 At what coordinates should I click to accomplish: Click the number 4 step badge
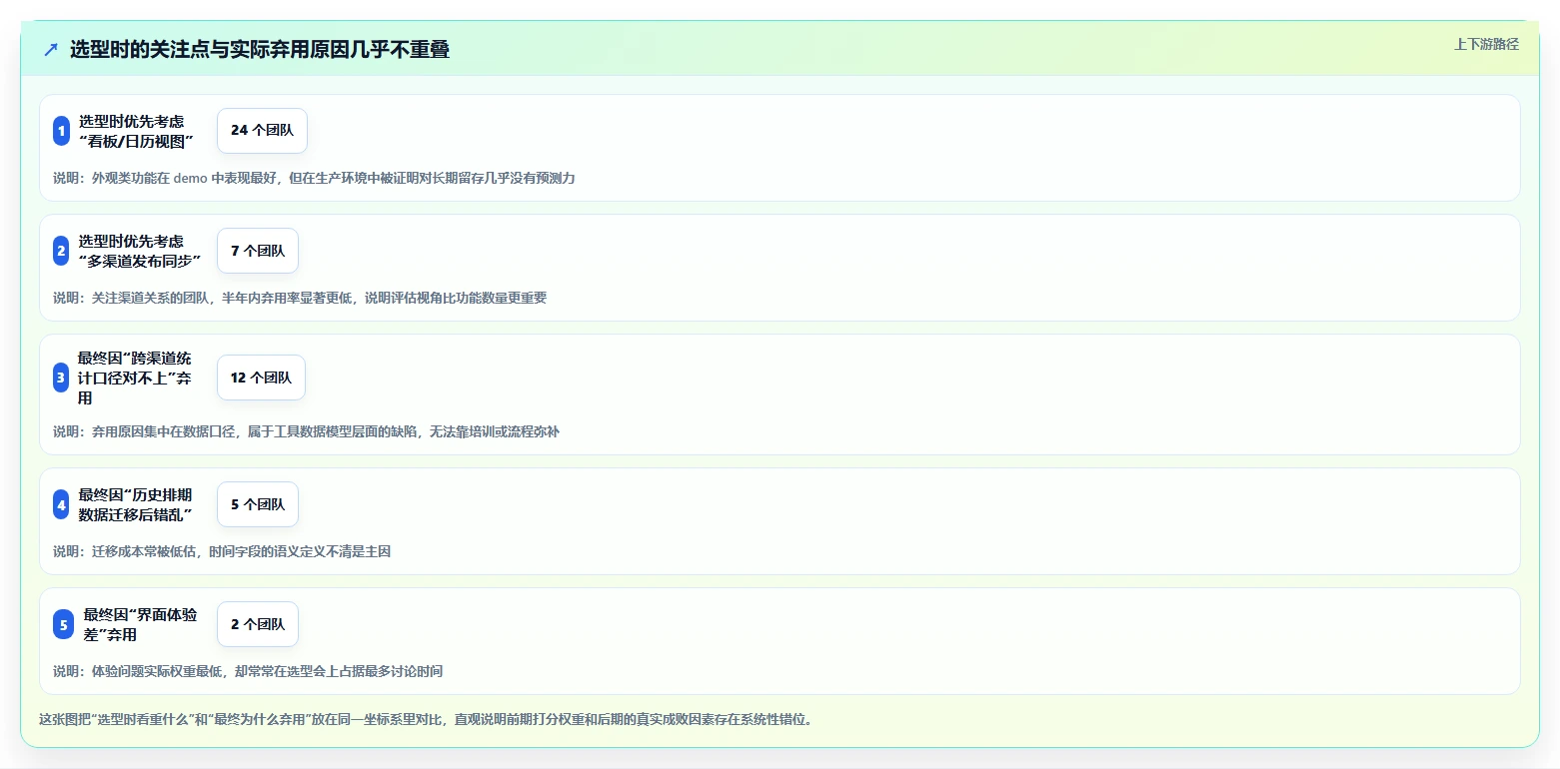pos(61,504)
